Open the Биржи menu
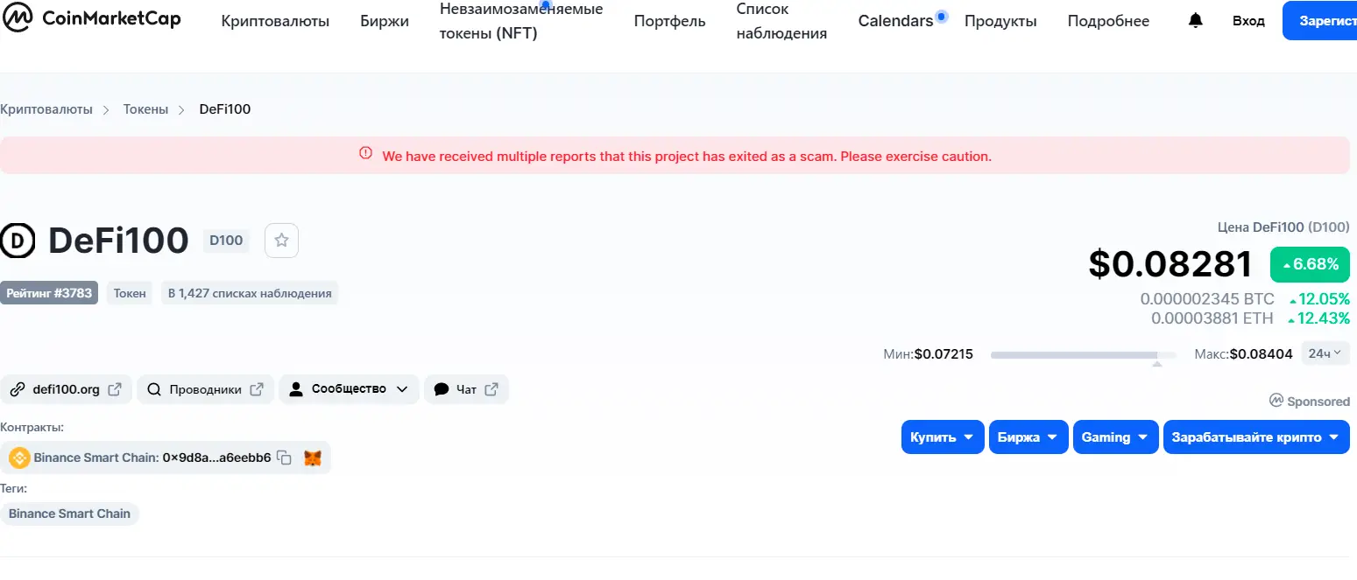Image resolution: width=1357 pixels, height=580 pixels. pyautogui.click(x=385, y=21)
